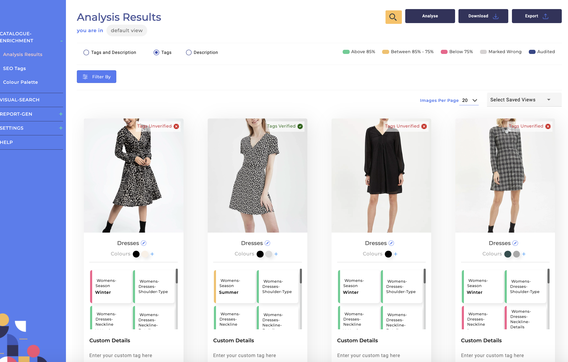
Task: Edit category pencil icon on first Dresses card
Action: click(144, 243)
